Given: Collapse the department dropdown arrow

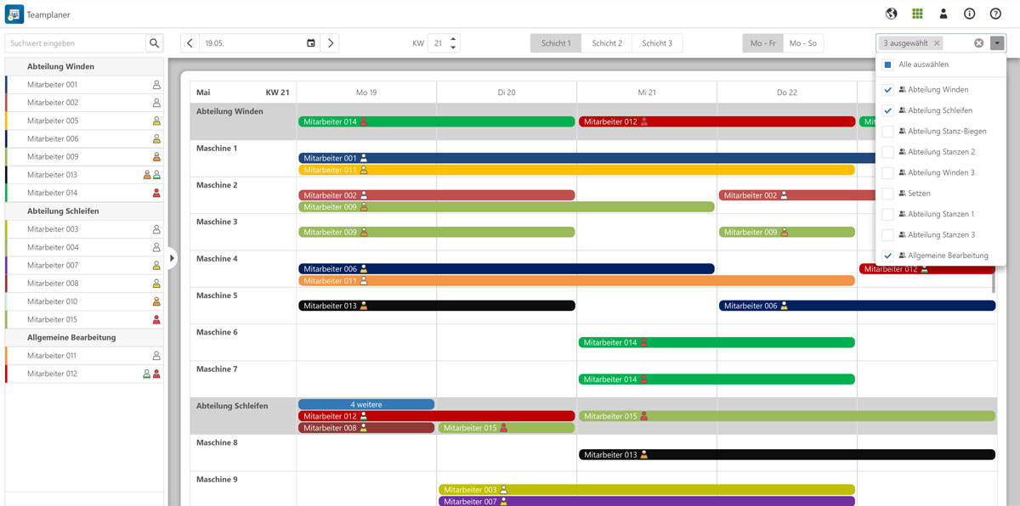Looking at the screenshot, I should 997,43.
